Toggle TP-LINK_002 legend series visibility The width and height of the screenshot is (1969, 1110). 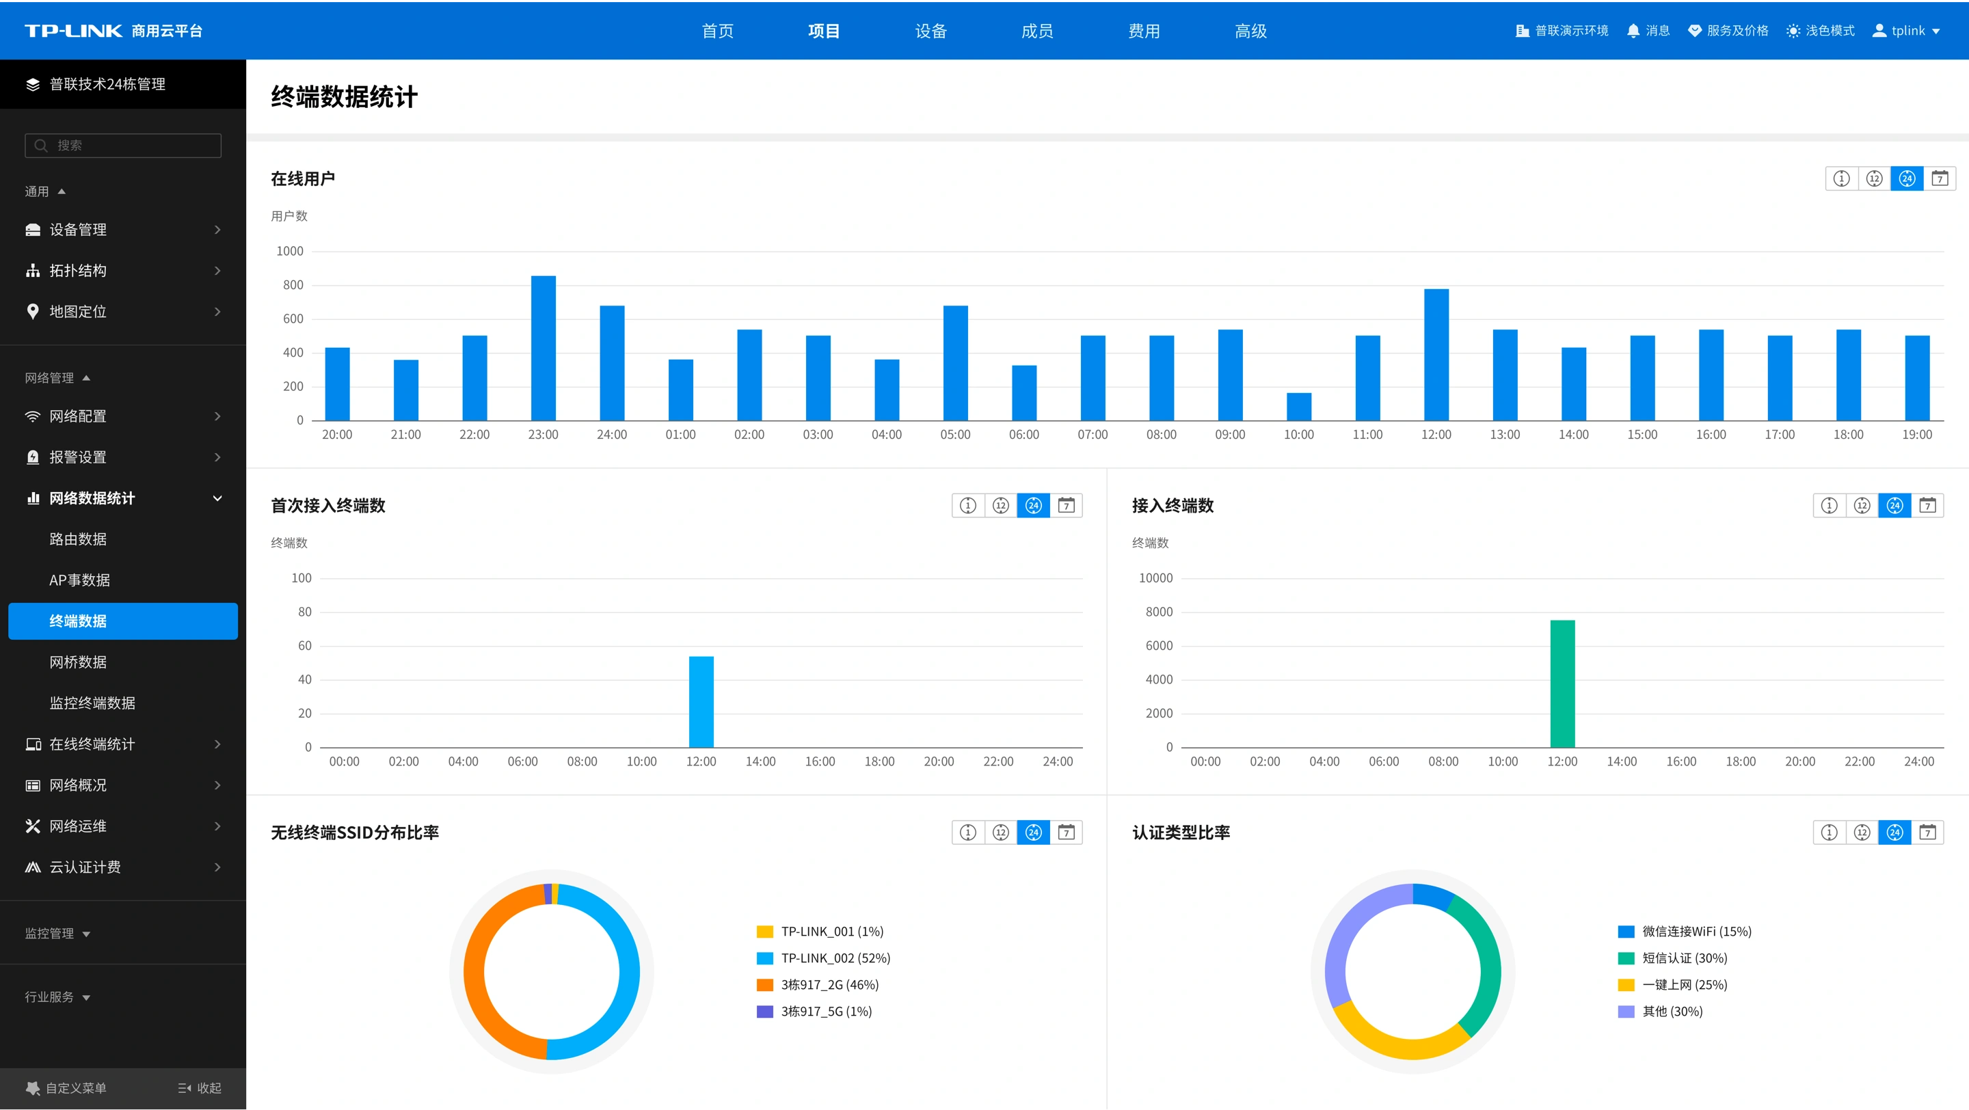coord(824,958)
